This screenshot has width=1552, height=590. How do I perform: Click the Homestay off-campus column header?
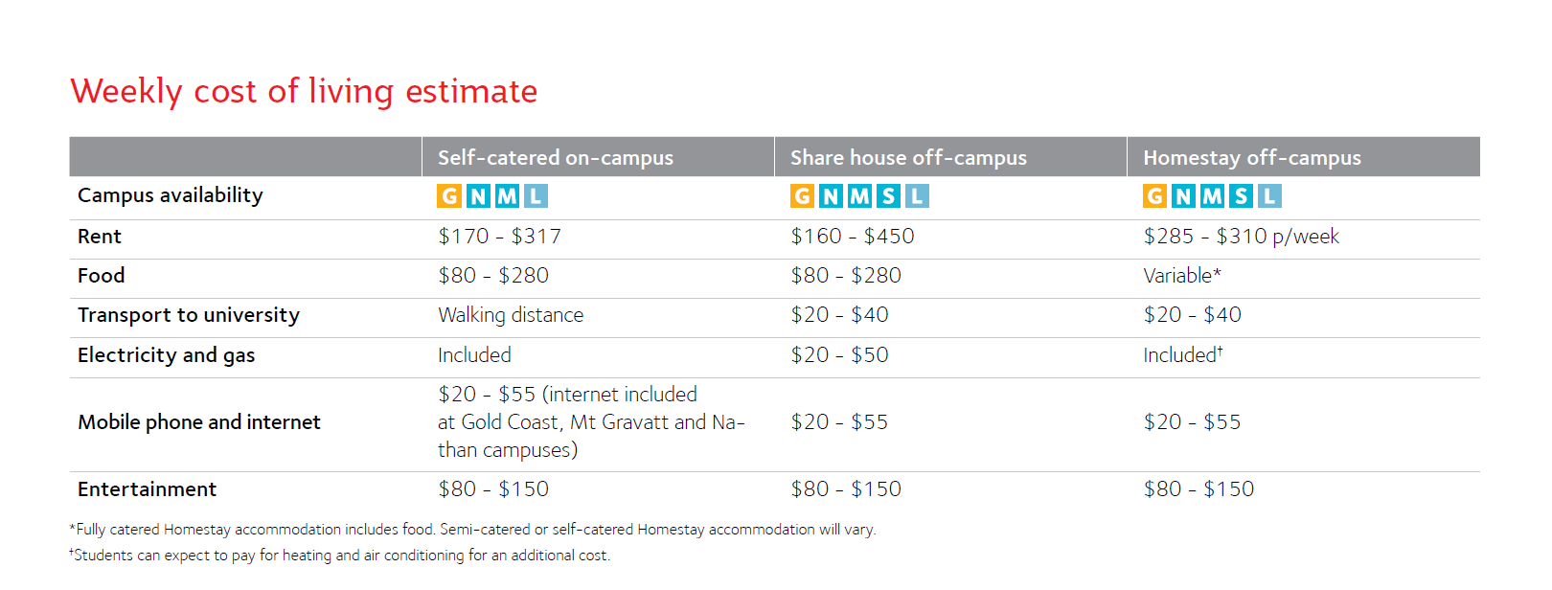point(1252,158)
